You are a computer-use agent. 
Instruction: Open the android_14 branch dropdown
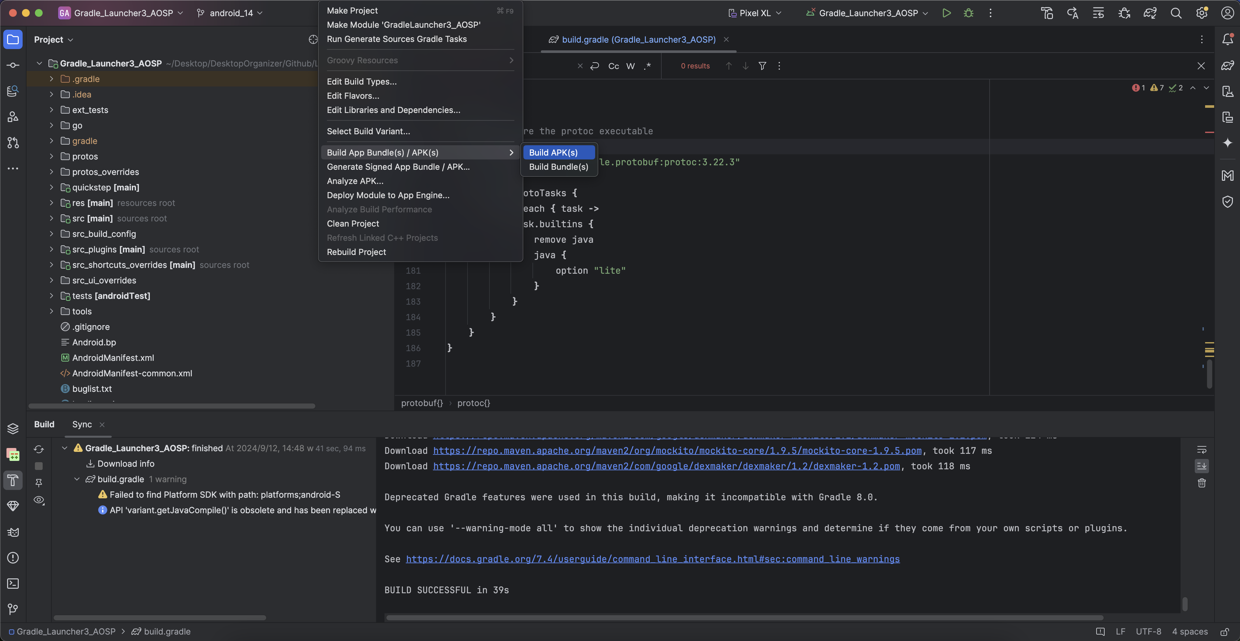(x=230, y=13)
